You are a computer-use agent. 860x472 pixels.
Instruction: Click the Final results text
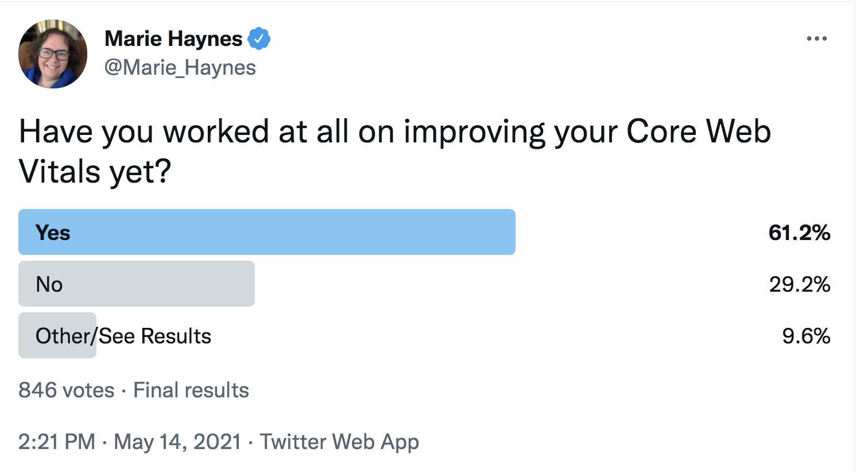pos(191,390)
